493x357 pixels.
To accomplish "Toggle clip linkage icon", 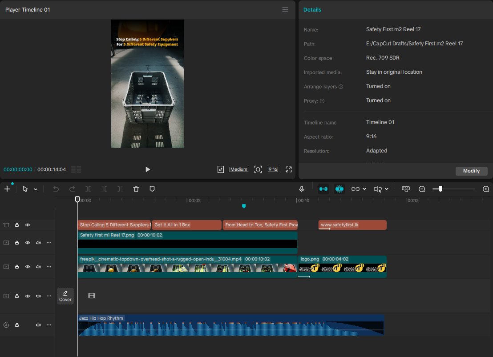I will coord(355,189).
